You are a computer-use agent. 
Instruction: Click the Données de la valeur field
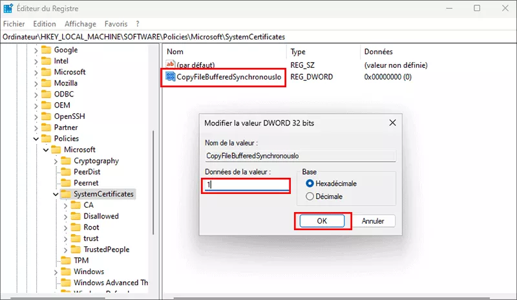(x=246, y=184)
